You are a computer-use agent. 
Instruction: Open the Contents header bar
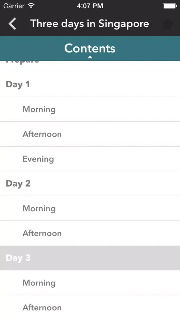pos(90,48)
